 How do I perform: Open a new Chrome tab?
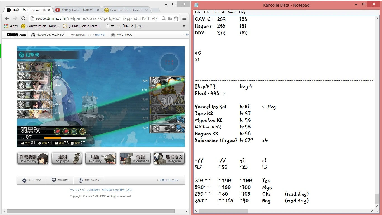tap(156, 10)
